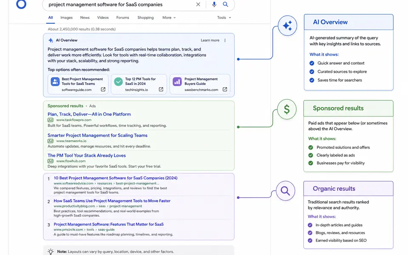Click the purple bar chart icon on saasbenchmarks card
408x255 pixels.
pyautogui.click(x=177, y=82)
